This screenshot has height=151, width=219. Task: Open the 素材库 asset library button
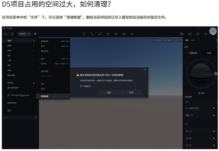click(23, 34)
